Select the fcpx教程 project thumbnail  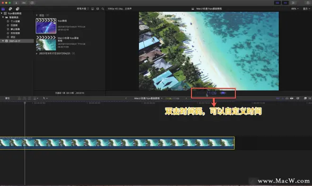coord(46,26)
